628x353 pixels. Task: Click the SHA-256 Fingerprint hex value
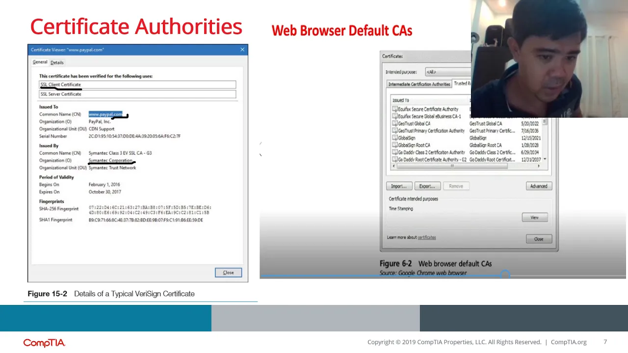pos(150,210)
